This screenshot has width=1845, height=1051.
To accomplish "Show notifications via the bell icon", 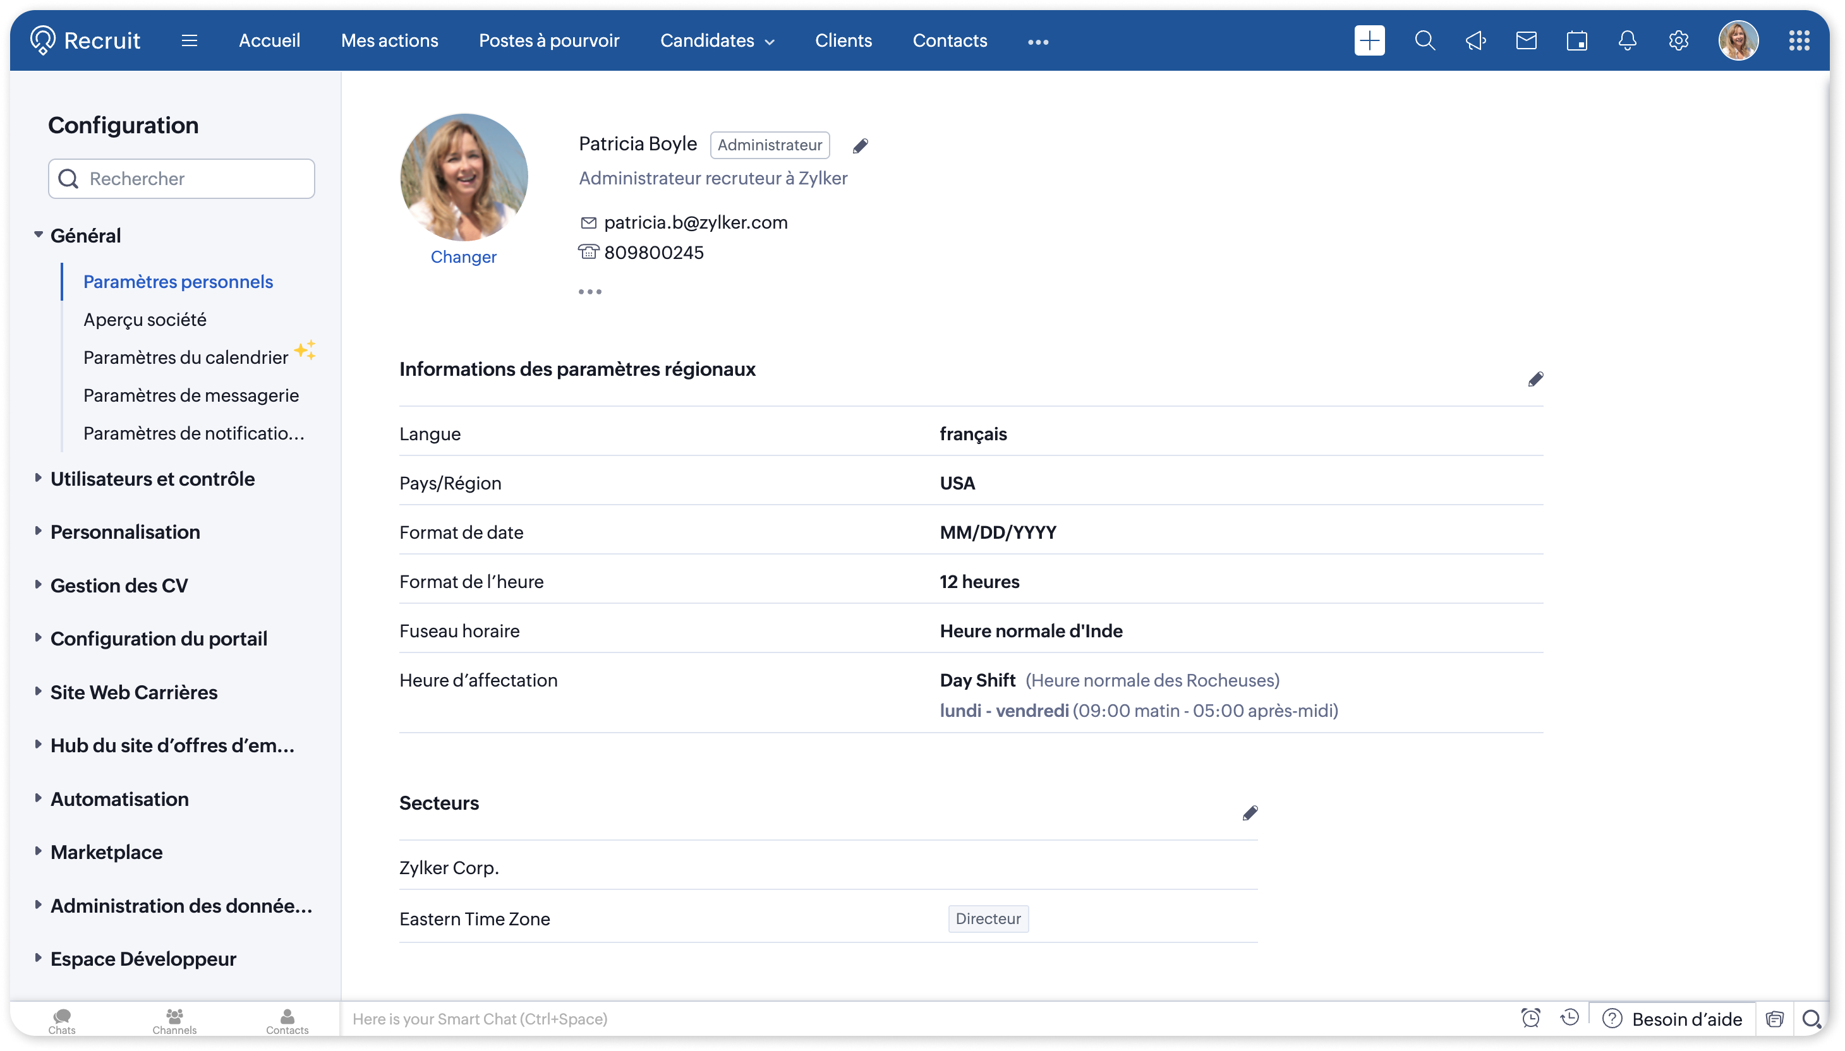I will point(1627,40).
